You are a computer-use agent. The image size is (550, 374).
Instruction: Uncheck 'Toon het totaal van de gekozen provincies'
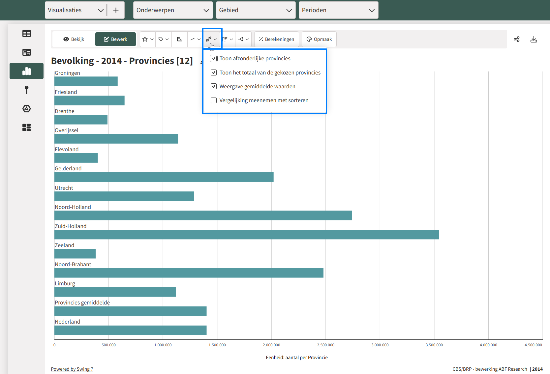coord(214,72)
